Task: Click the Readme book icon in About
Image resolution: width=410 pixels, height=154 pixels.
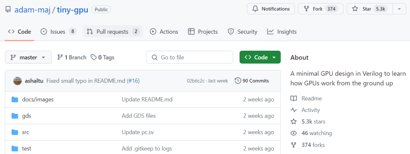Action: point(293,98)
